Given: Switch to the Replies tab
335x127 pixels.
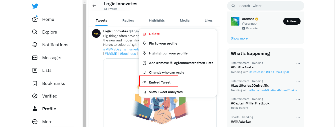Looking at the screenshot, I should coord(128,21).
